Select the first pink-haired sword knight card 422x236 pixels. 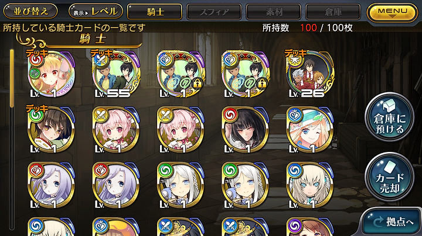[x=116, y=130]
